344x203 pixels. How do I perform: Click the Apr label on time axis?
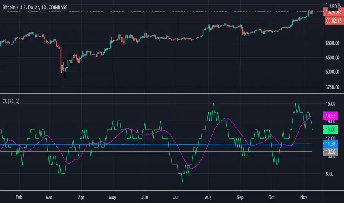click(x=81, y=197)
